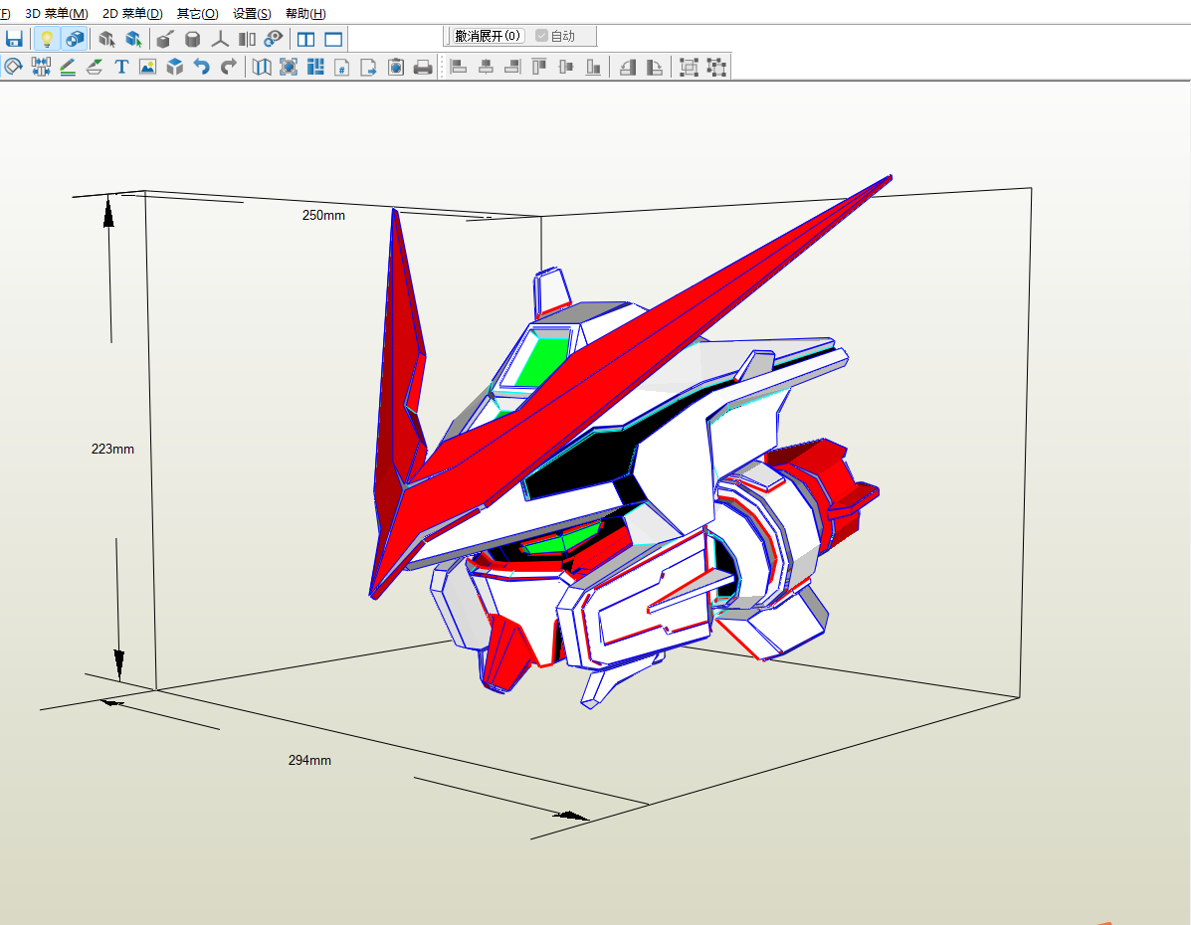Select the blue cube with green cursor tool

click(134, 40)
